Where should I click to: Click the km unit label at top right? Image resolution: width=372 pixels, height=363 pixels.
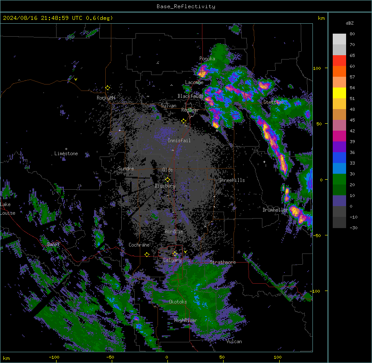(x=321, y=18)
